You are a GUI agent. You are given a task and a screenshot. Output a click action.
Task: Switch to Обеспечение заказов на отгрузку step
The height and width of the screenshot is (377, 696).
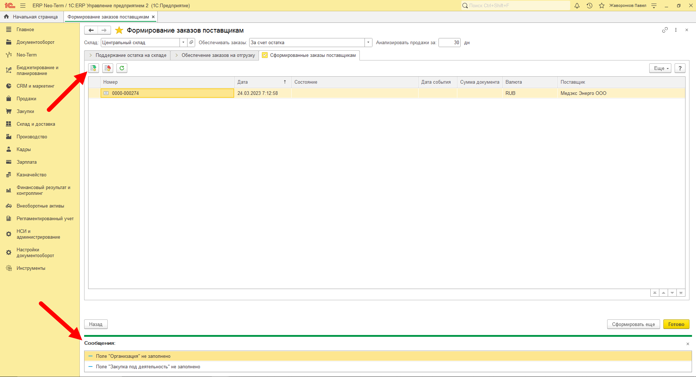tap(215, 55)
